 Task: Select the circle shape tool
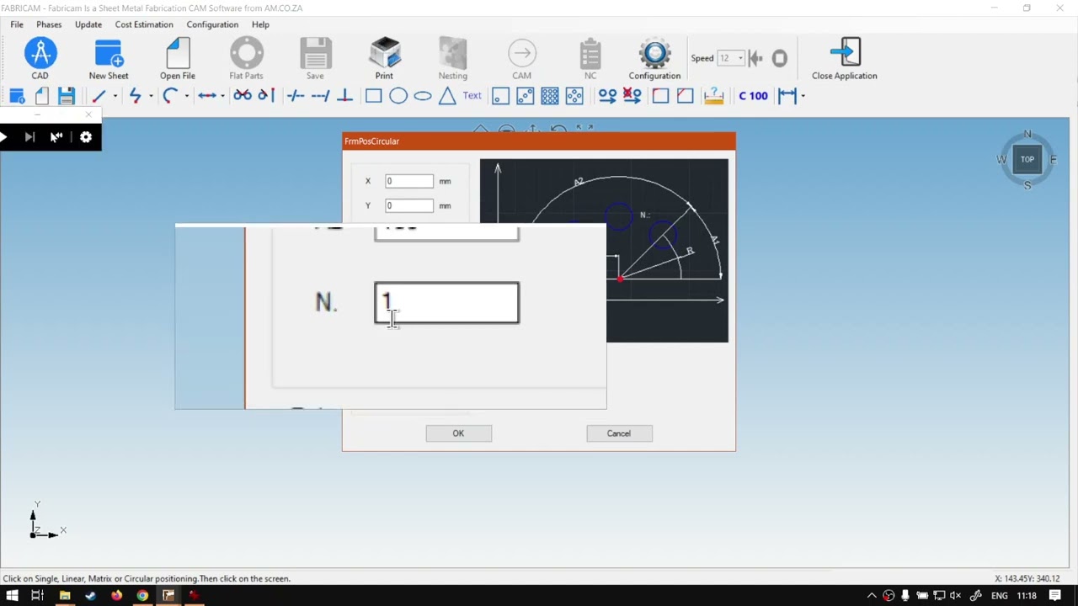click(398, 96)
